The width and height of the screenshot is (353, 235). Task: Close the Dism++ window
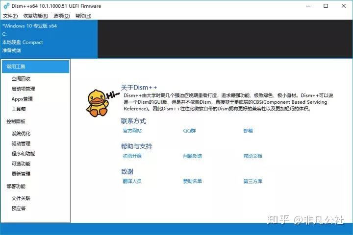(344, 6)
